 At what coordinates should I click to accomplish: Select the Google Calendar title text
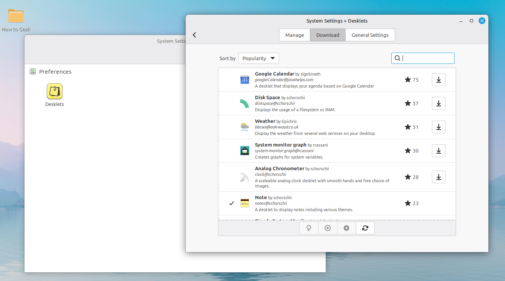pyautogui.click(x=275, y=74)
